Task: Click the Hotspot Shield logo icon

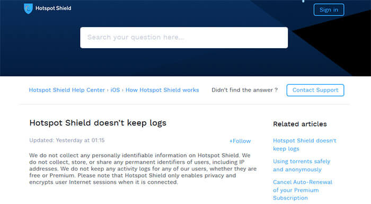Action: (28, 8)
